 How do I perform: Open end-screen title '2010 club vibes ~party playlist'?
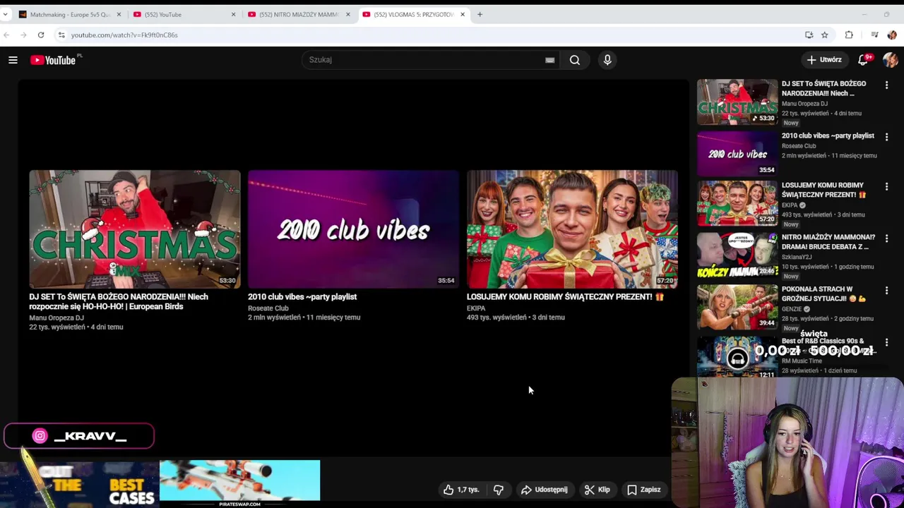click(x=302, y=297)
